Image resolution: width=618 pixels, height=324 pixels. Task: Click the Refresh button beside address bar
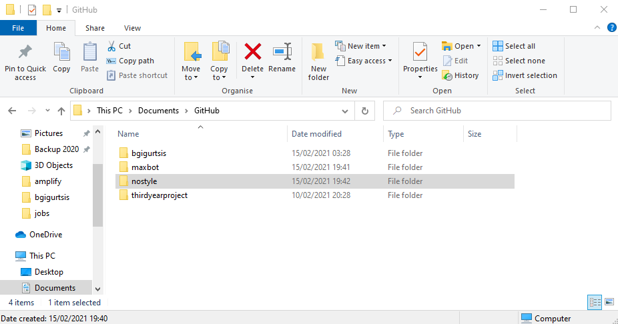(x=365, y=111)
